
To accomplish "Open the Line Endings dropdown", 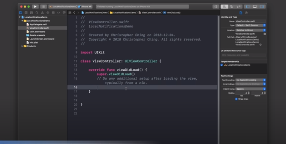I will [x=250, y=84].
